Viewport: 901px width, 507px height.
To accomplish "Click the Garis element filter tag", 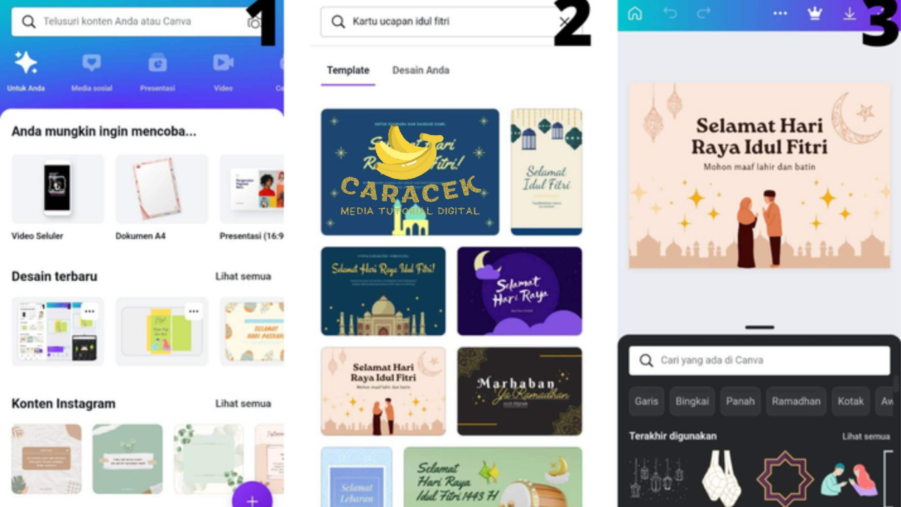I will [647, 401].
